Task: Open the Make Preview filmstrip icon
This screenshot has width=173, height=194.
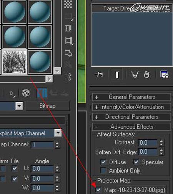Action: pos(69,41)
